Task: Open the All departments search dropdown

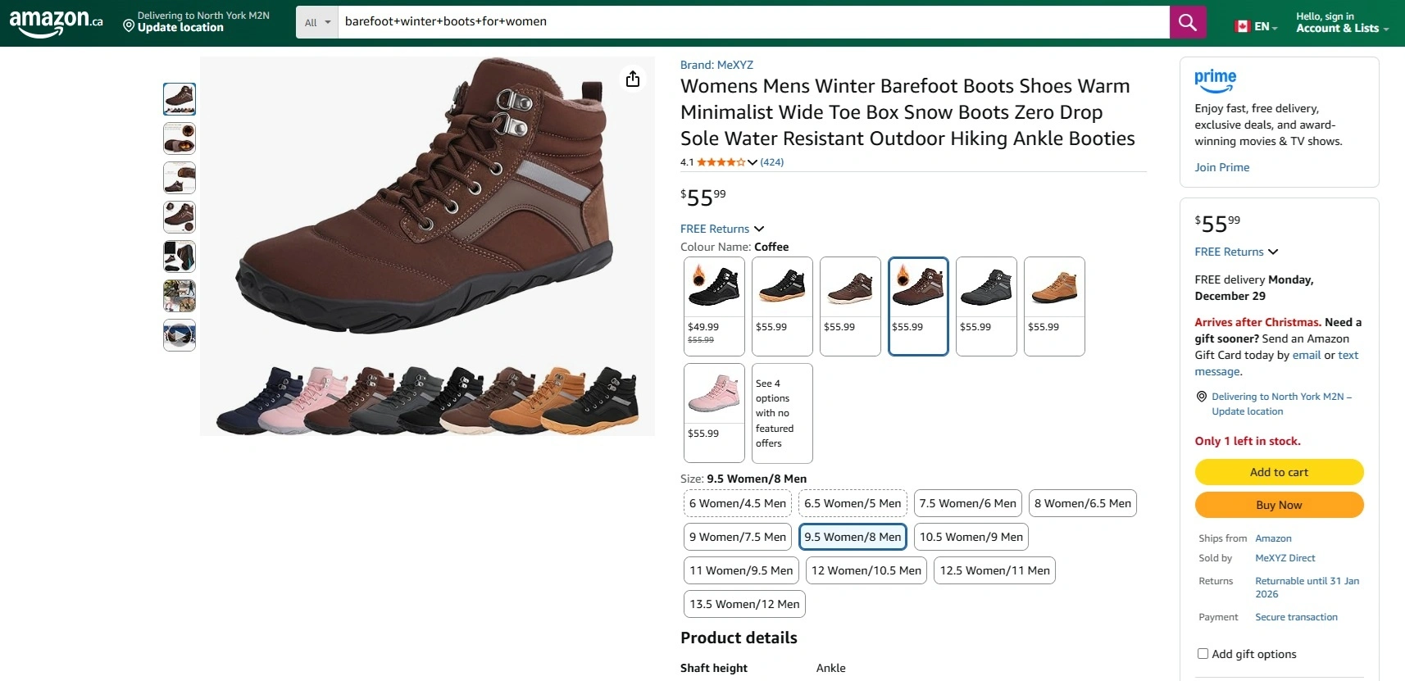Action: click(x=317, y=22)
